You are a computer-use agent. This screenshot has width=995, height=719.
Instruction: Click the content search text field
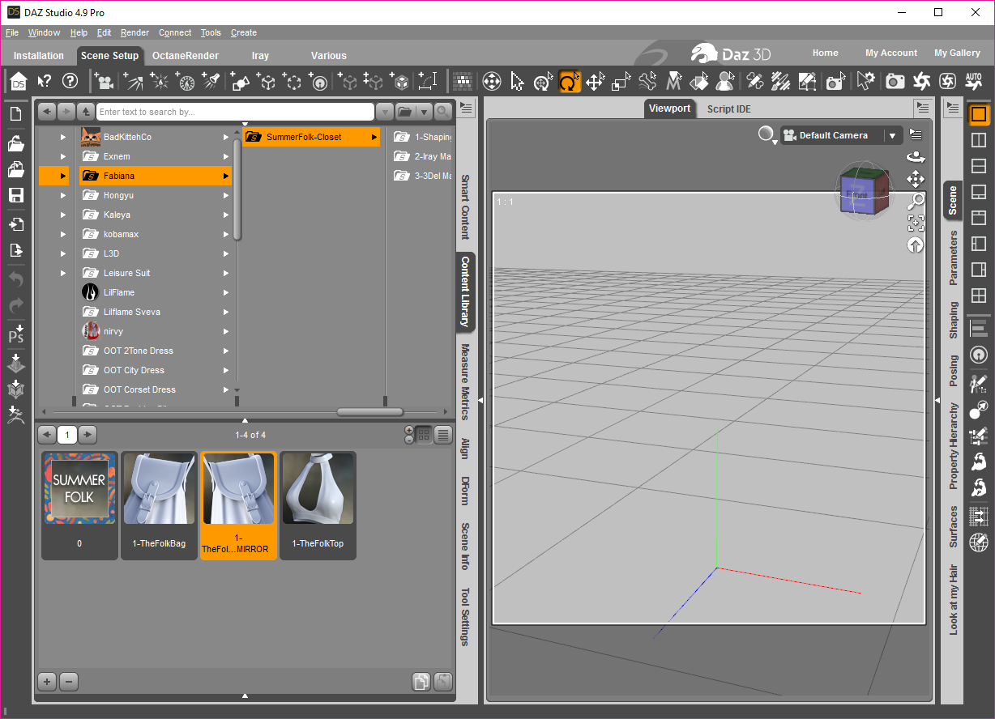click(235, 112)
